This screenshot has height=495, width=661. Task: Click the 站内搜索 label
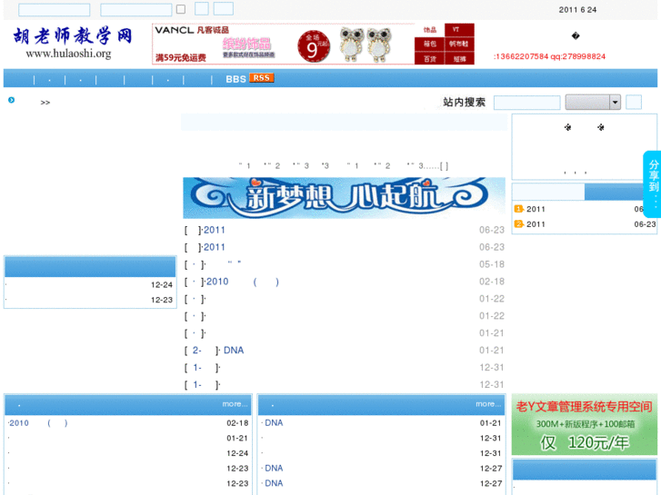[x=464, y=103]
